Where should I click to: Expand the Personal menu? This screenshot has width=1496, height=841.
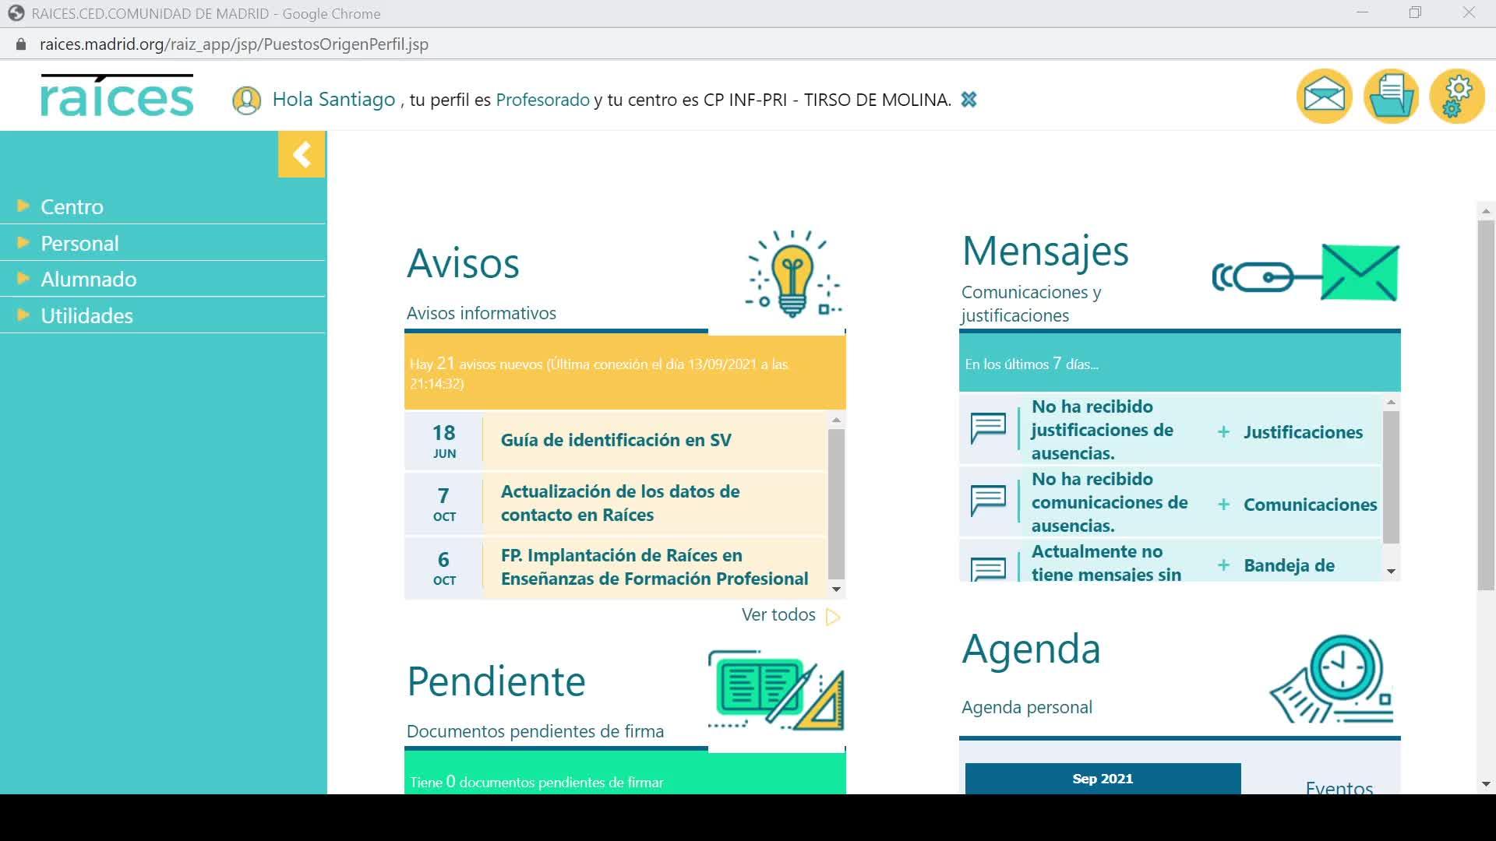coord(79,243)
